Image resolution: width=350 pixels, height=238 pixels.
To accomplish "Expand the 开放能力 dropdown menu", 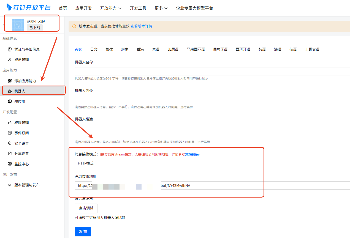I will pos(111,8).
